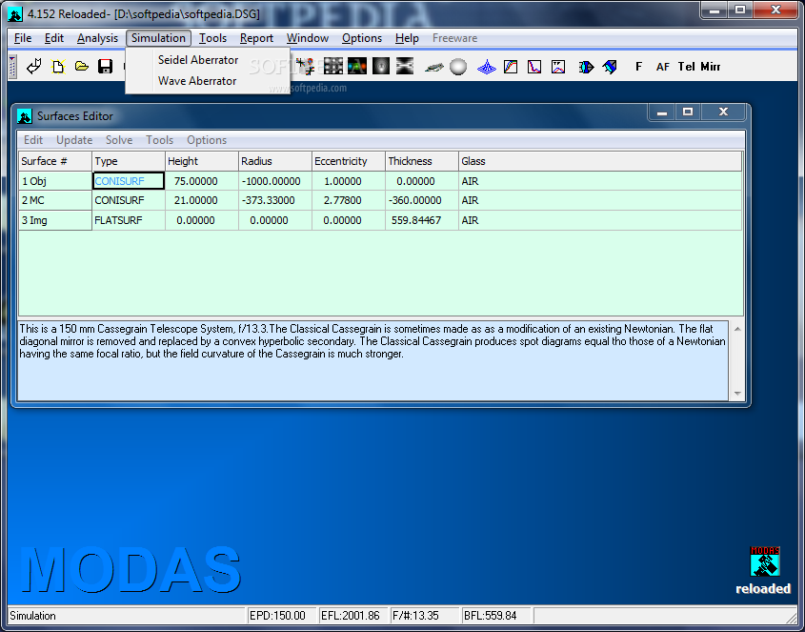Click the description text box
The width and height of the screenshot is (805, 632).
[372, 360]
